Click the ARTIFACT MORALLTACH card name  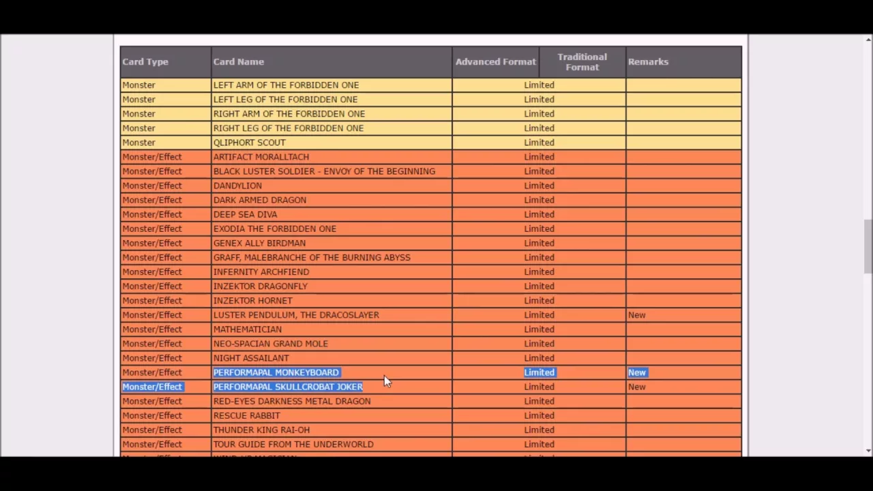(x=261, y=157)
